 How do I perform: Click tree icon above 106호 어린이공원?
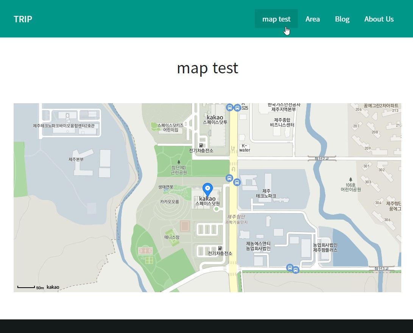350,180
